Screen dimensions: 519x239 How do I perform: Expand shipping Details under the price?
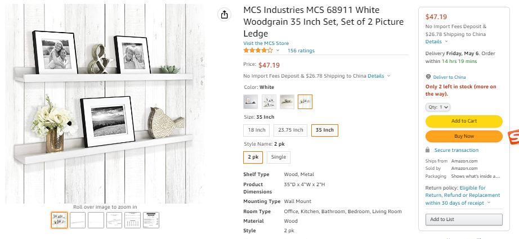point(379,76)
